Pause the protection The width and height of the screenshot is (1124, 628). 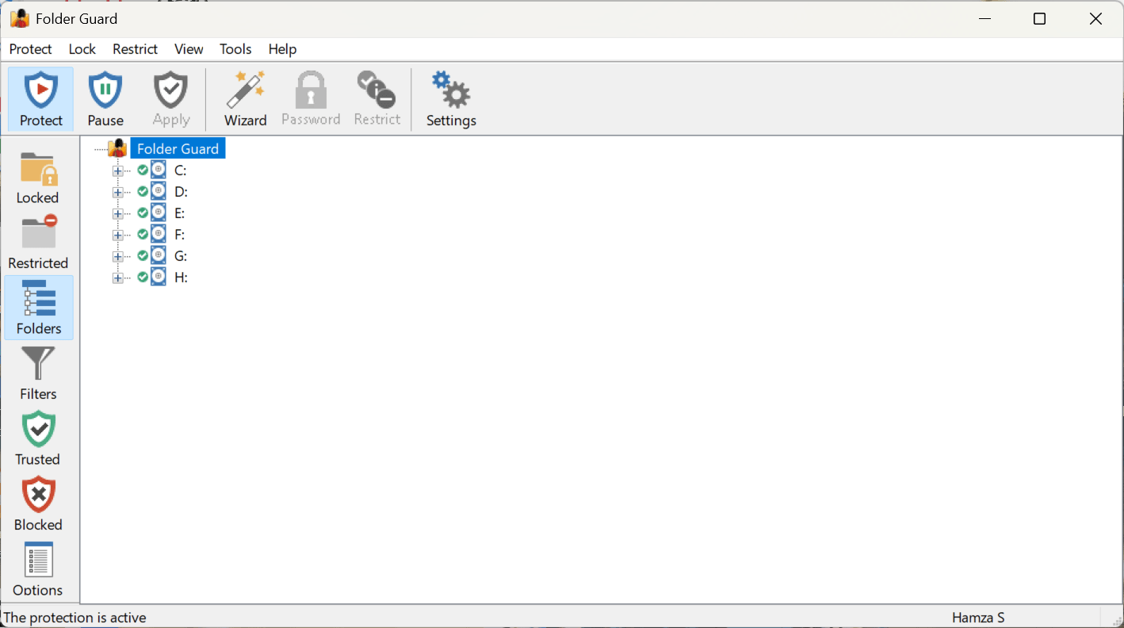pos(105,99)
